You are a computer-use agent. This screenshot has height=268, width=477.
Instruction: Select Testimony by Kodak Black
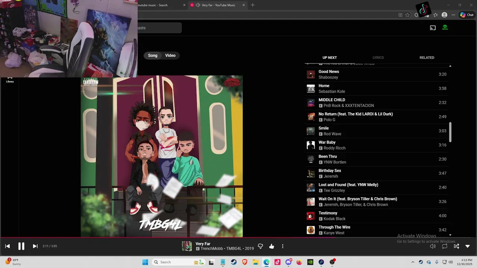tap(376, 216)
